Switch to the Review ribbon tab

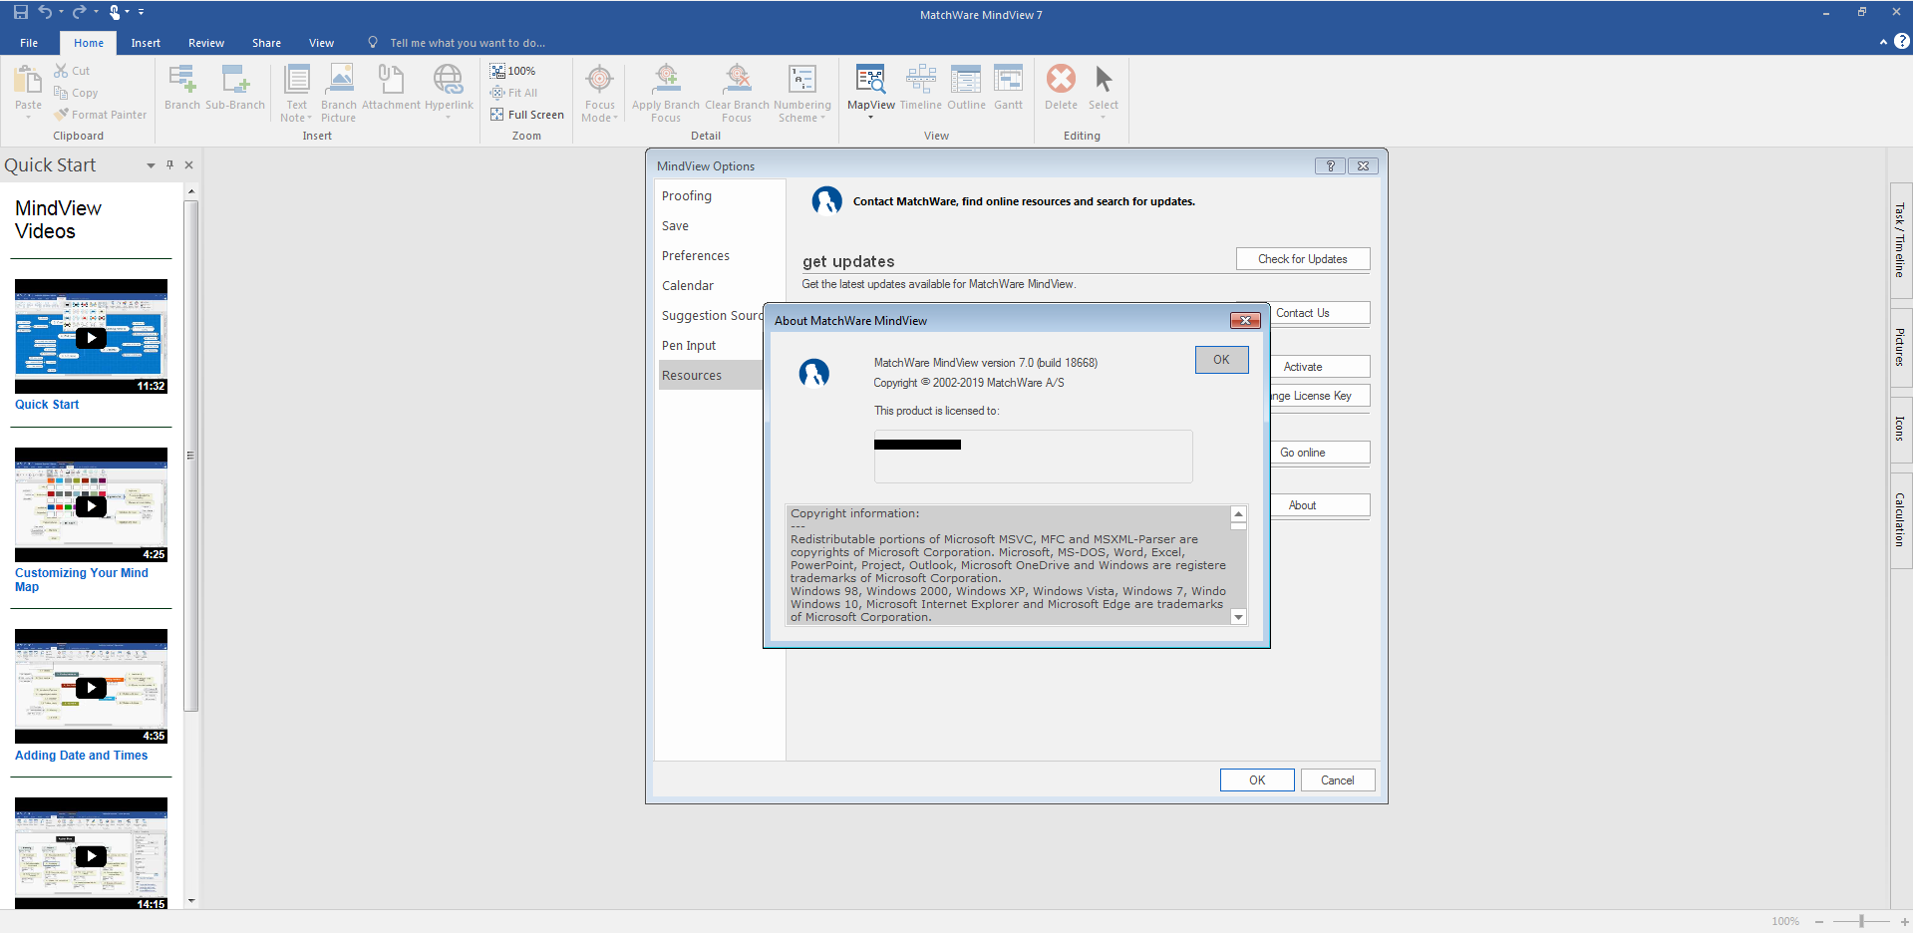(206, 43)
